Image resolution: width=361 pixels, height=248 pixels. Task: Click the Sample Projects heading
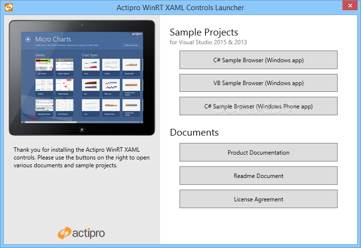click(204, 33)
